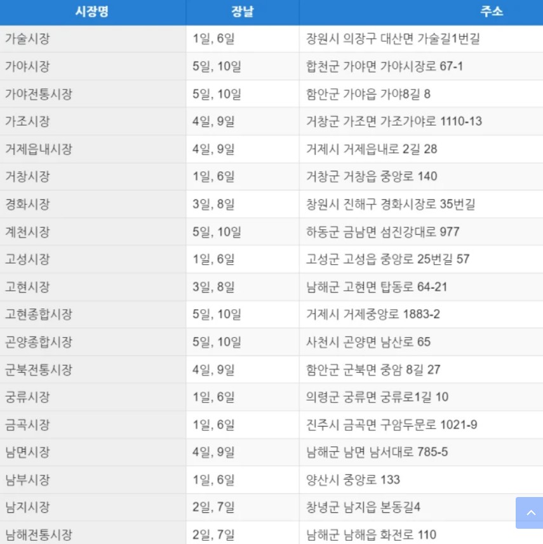Click the 시장명 column header
Image resolution: width=543 pixels, height=544 pixels.
tap(92, 12)
